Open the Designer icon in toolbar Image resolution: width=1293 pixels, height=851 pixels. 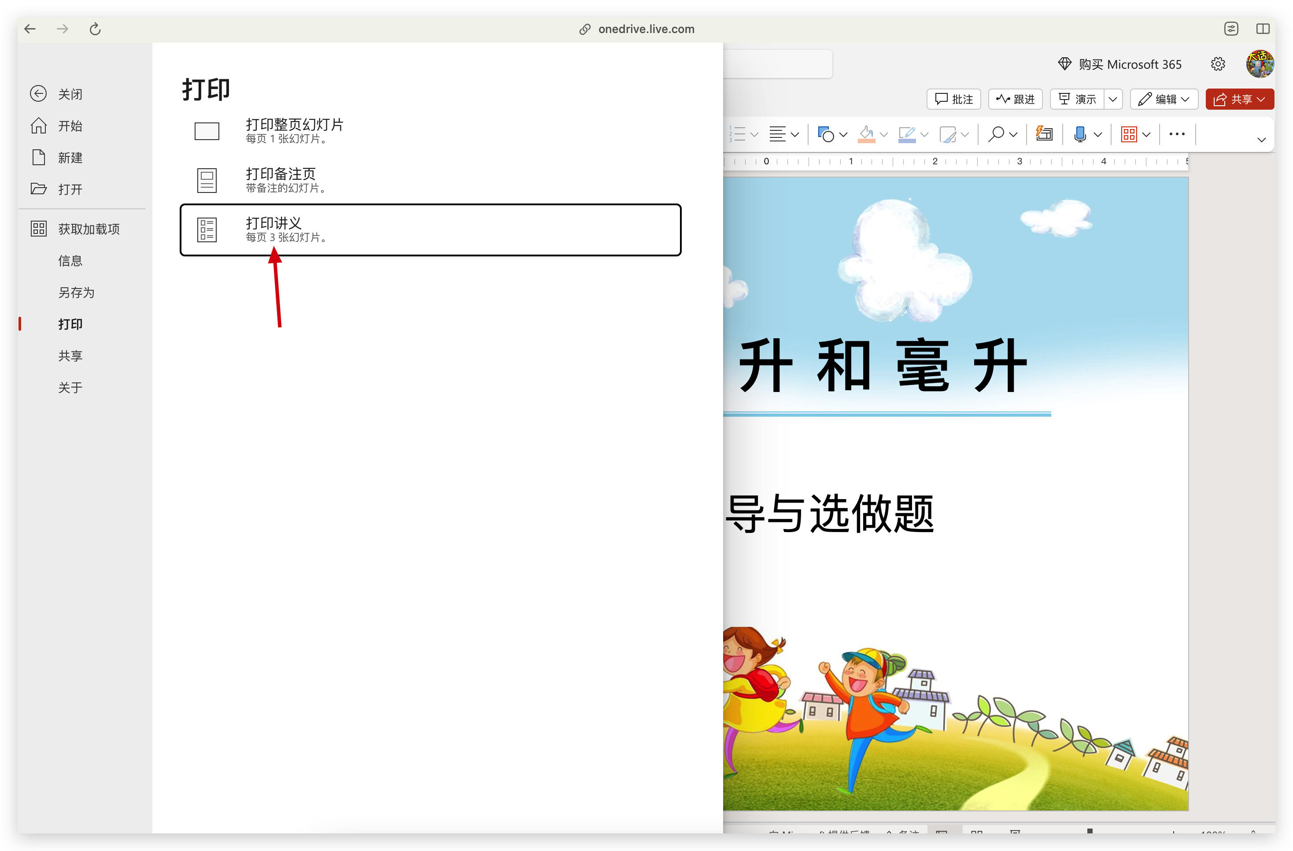point(1044,133)
